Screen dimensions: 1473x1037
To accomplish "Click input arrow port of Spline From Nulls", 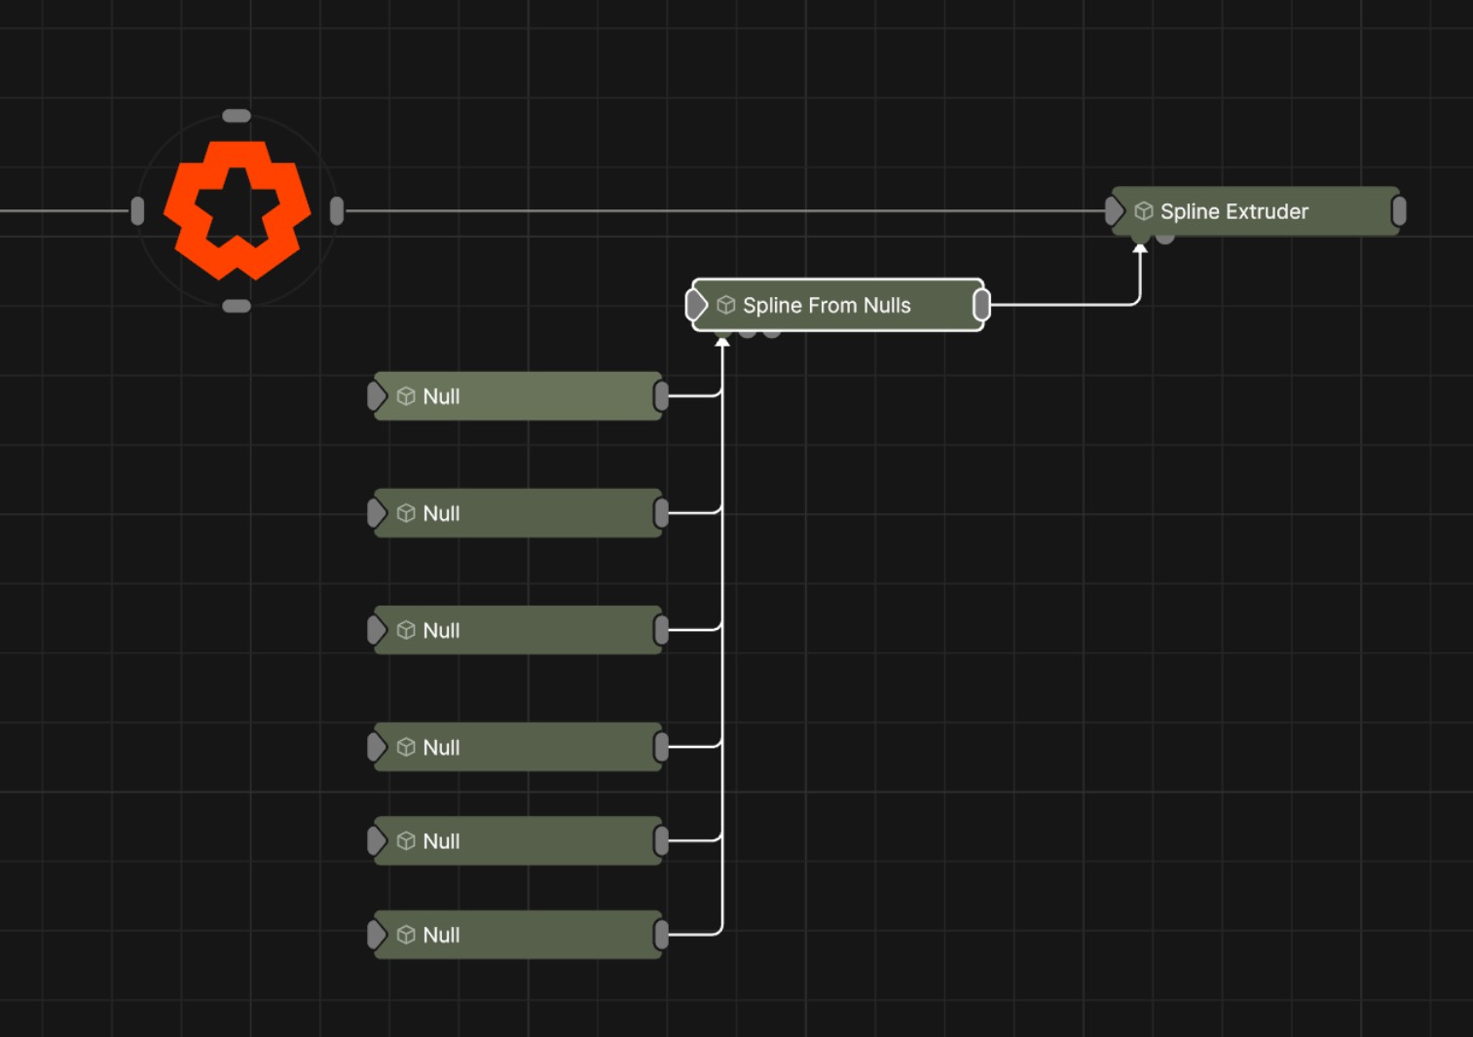I will [x=696, y=306].
